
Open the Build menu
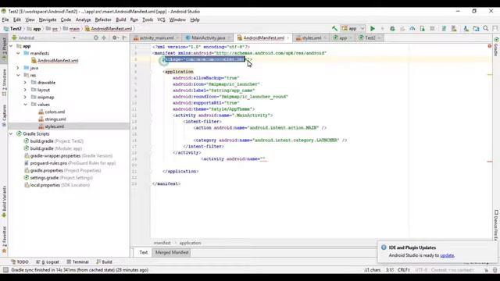120,20
